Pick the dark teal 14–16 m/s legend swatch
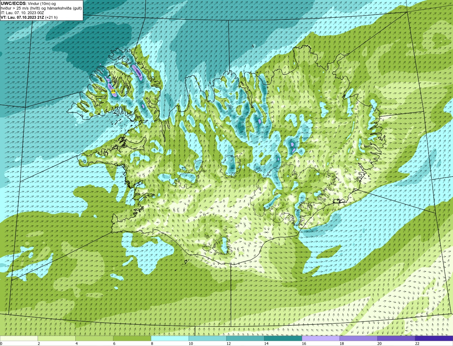 (283, 338)
